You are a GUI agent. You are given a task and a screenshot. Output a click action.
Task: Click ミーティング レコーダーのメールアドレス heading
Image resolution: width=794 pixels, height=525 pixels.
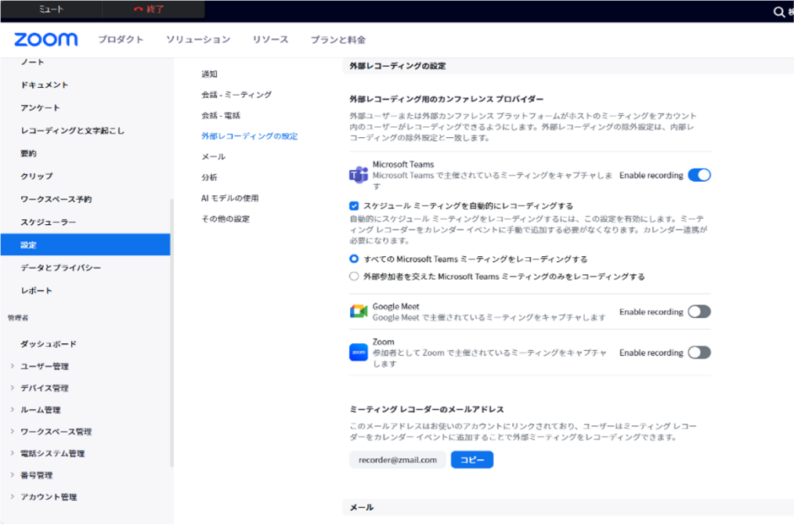[x=427, y=409]
